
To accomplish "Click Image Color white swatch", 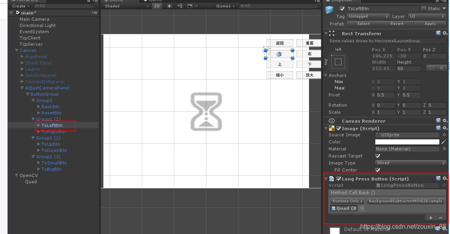I will click(x=407, y=142).
